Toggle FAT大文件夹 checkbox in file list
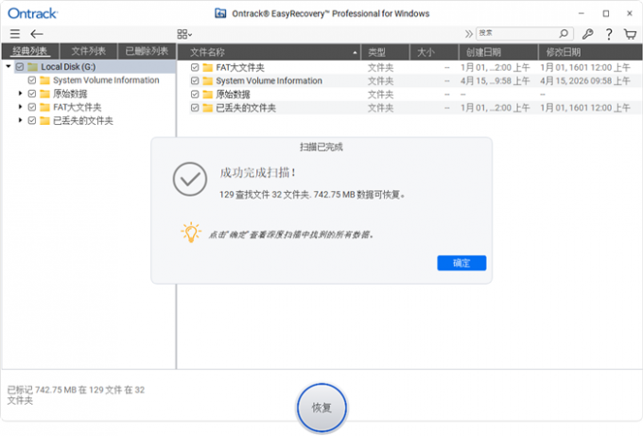The width and height of the screenshot is (643, 436). coord(195,67)
